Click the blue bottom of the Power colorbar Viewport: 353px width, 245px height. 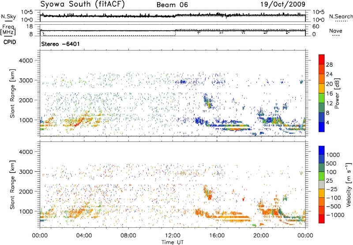[322, 127]
